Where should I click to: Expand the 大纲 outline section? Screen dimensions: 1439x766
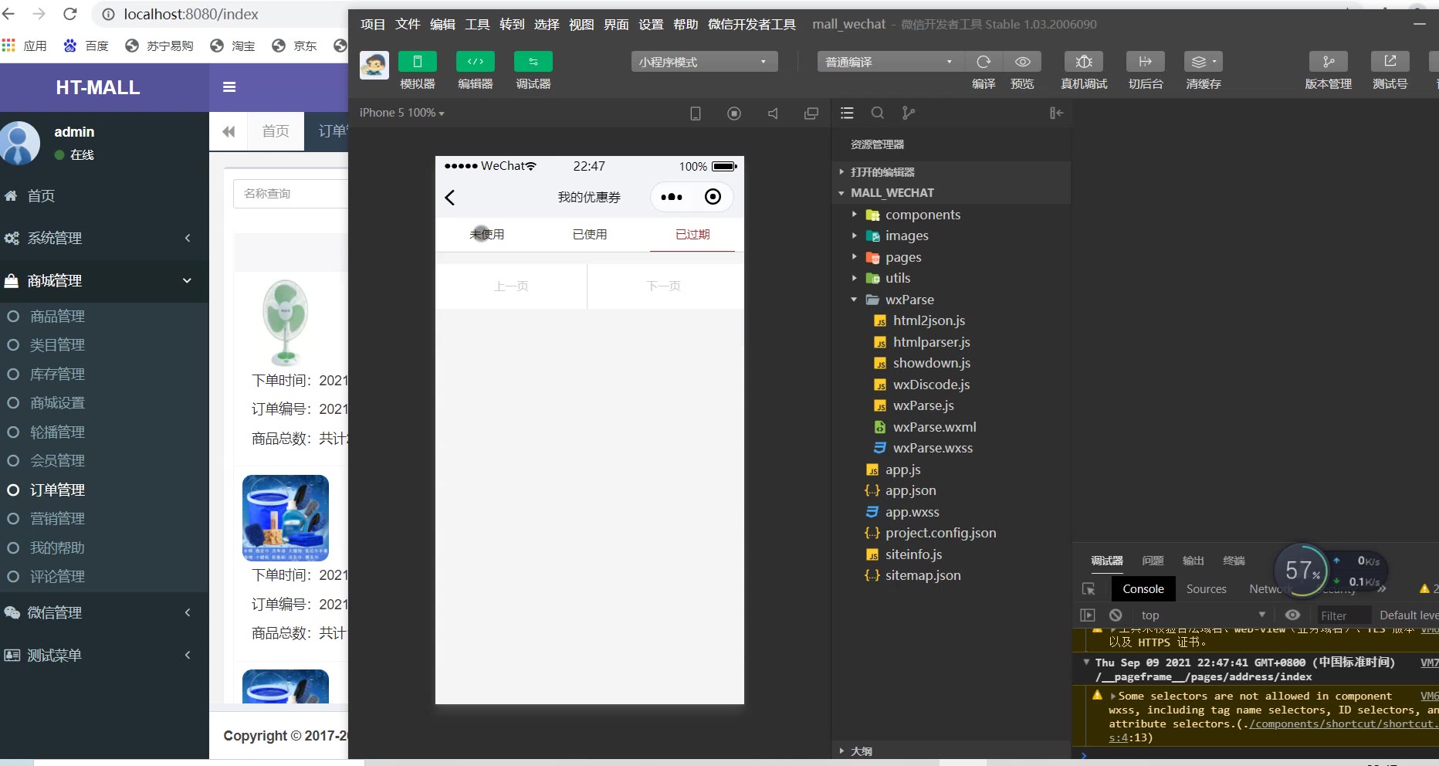click(x=953, y=751)
